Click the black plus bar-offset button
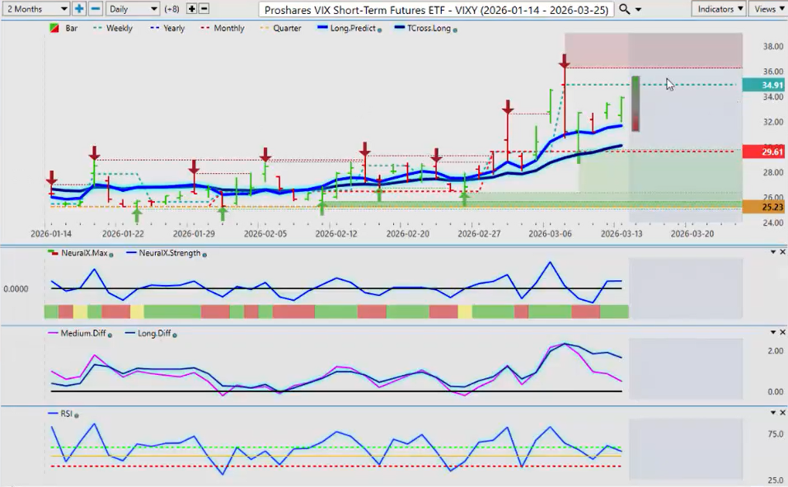Viewport: 788px width, 487px height. coord(192,8)
